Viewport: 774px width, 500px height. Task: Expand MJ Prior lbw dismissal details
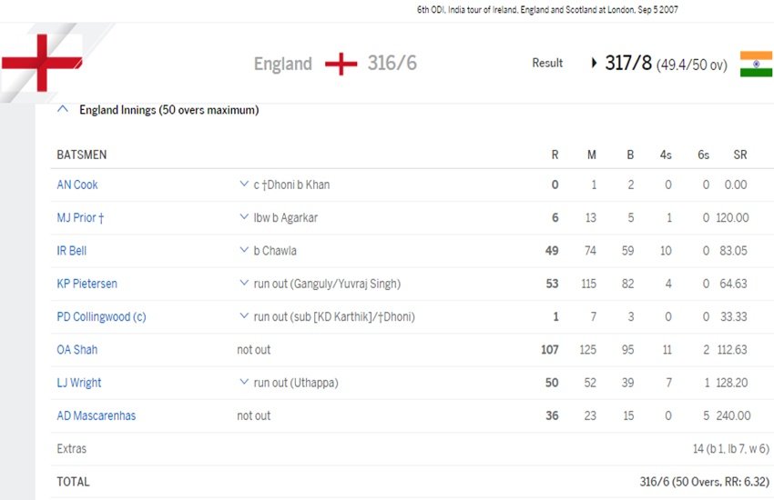tap(244, 217)
